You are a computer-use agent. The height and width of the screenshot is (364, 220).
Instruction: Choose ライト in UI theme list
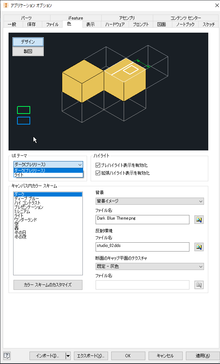tap(48, 175)
